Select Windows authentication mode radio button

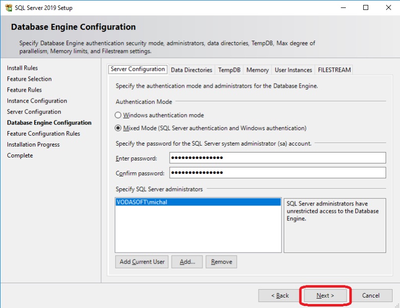[118, 115]
